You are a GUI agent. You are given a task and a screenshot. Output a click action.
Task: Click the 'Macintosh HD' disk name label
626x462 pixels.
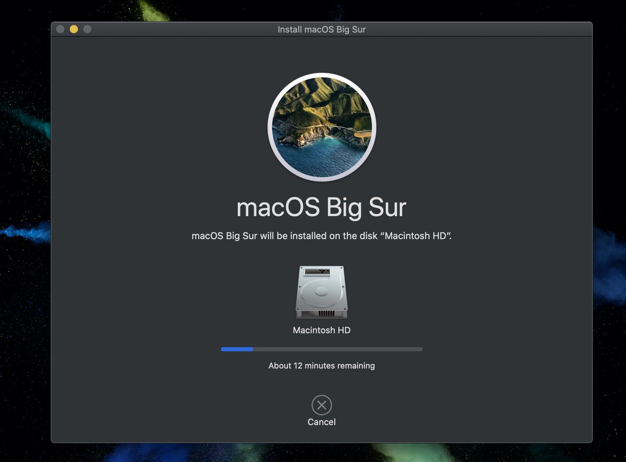pyautogui.click(x=322, y=330)
